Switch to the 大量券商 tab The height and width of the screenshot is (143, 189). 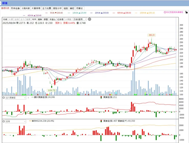pos(36,8)
